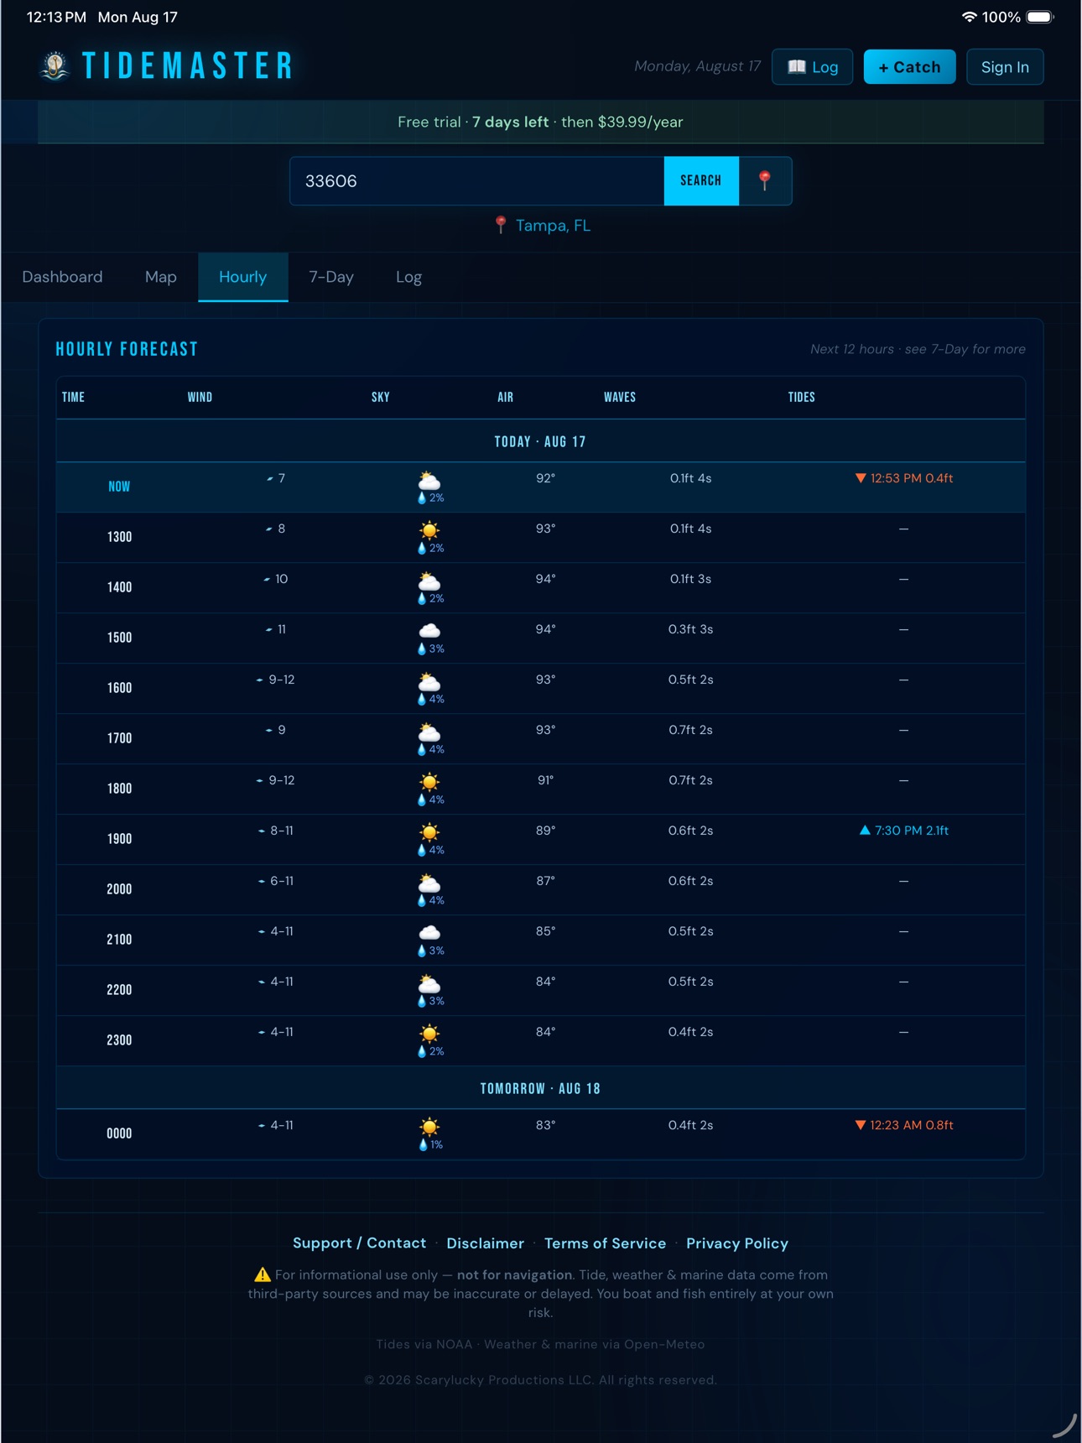Click the 89° temperature in the 1900 row

[x=546, y=831]
